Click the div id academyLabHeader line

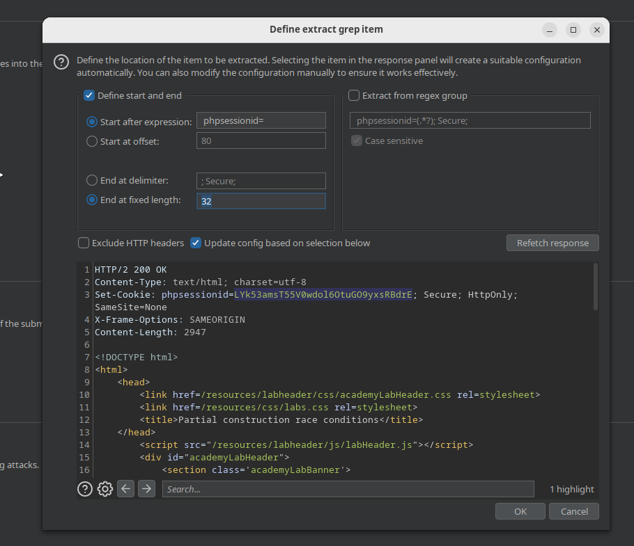tap(215, 457)
